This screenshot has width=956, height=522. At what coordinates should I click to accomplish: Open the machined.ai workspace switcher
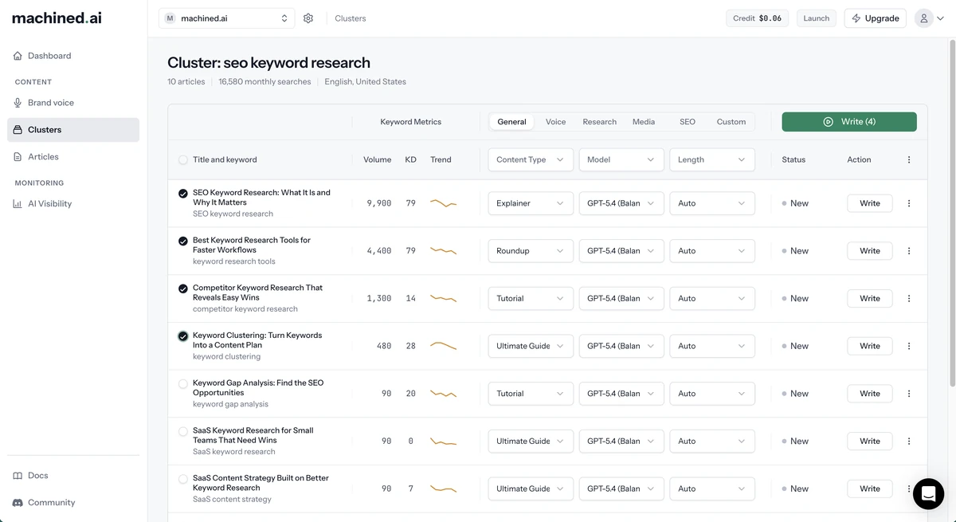(226, 18)
